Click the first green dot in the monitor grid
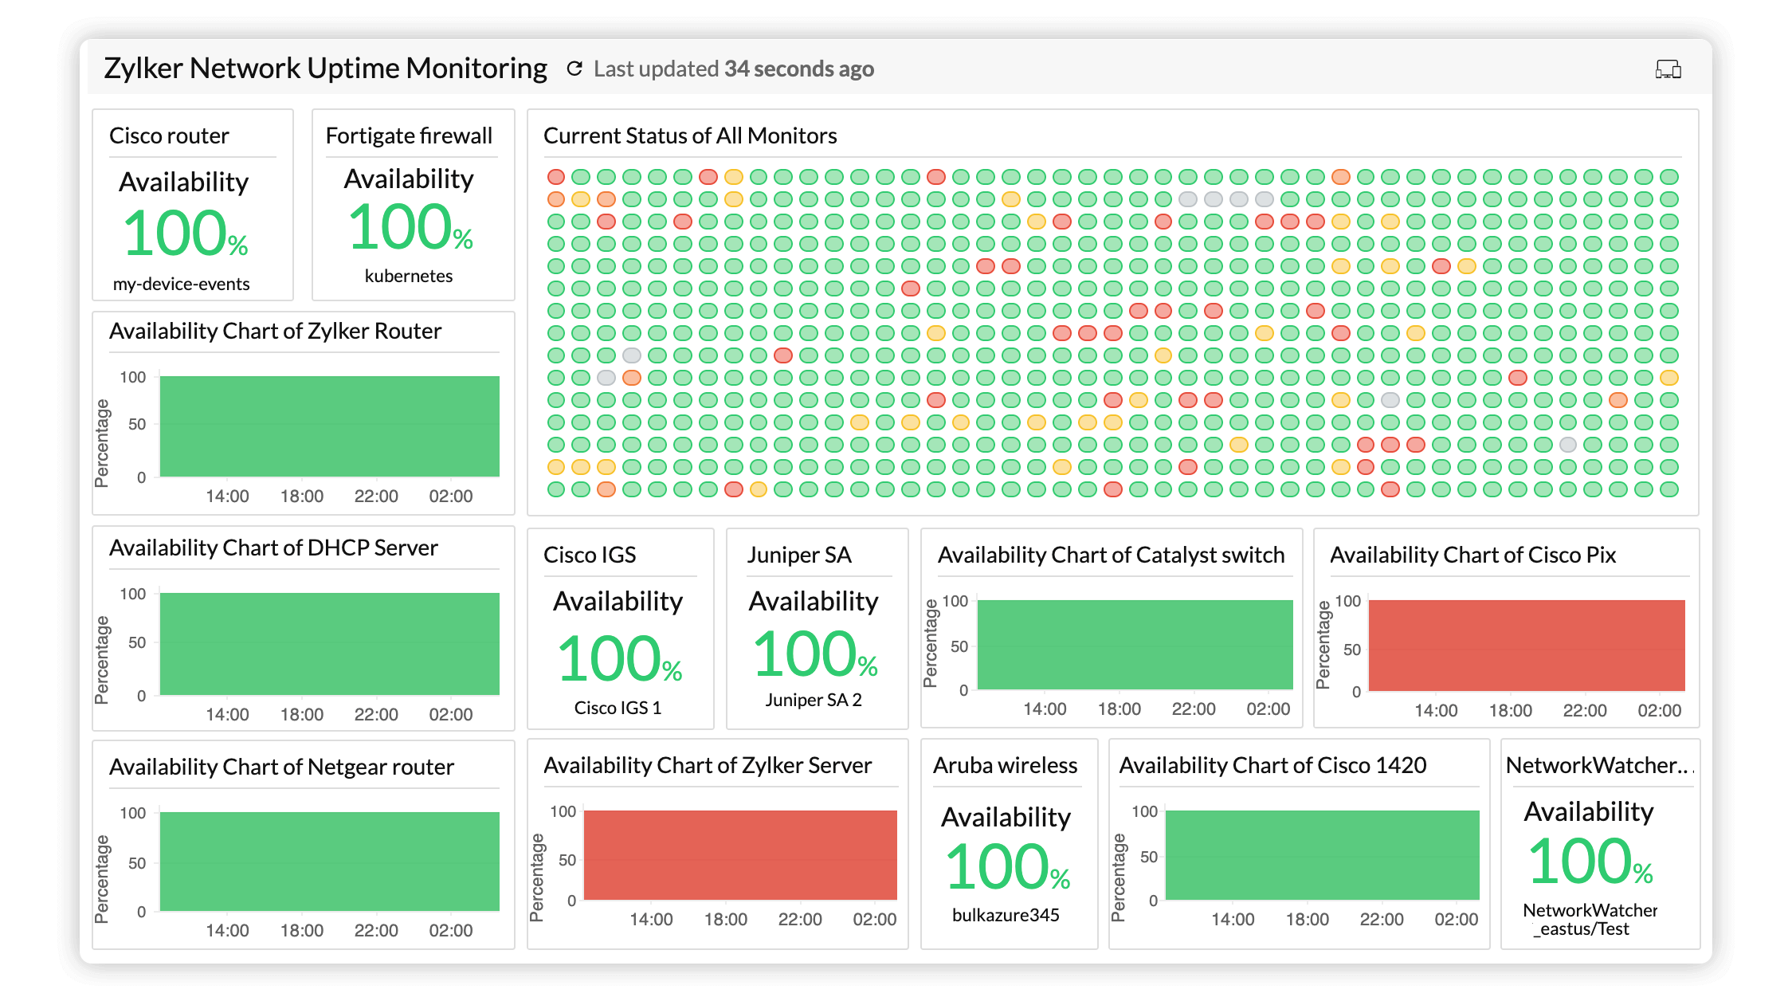 [582, 176]
